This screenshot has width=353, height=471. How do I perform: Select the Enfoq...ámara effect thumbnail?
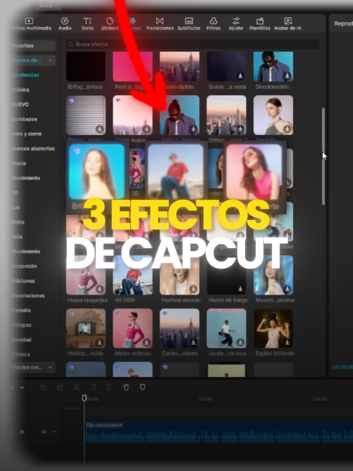click(86, 66)
